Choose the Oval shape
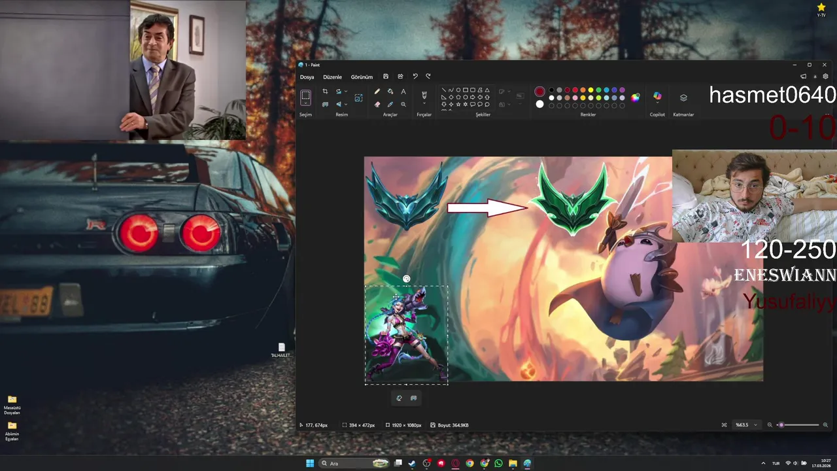 coord(458,90)
